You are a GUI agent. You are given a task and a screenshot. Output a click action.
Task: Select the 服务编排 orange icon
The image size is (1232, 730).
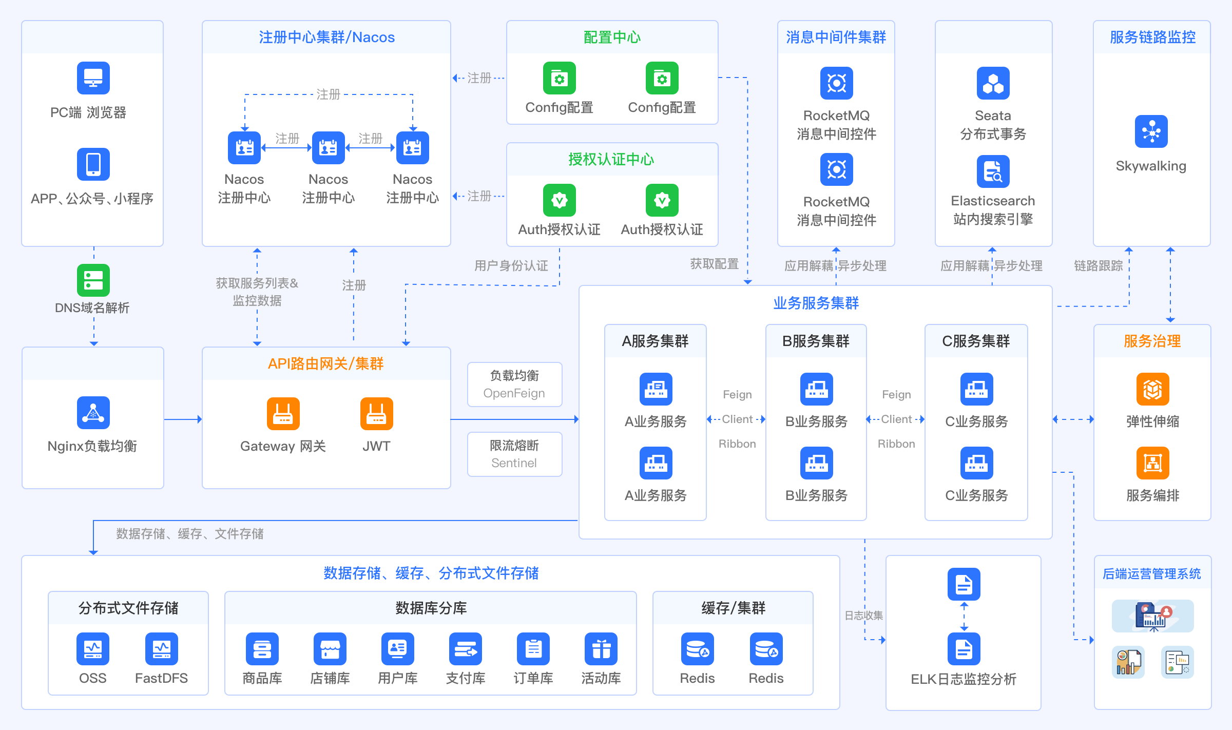point(1152,463)
